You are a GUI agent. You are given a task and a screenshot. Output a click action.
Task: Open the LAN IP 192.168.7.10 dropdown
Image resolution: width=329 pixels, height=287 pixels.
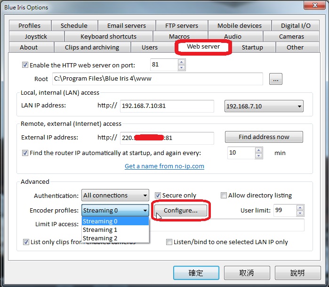[264, 106]
